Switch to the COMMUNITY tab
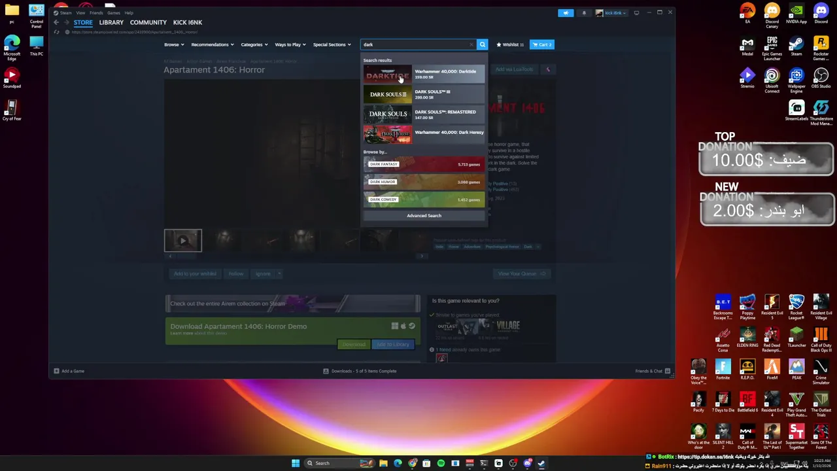 [x=148, y=22]
